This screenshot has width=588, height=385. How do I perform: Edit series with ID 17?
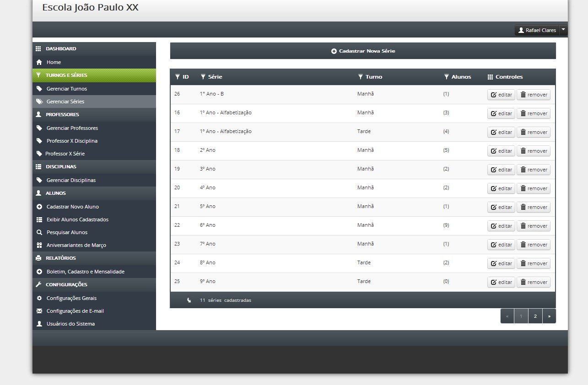click(x=501, y=132)
